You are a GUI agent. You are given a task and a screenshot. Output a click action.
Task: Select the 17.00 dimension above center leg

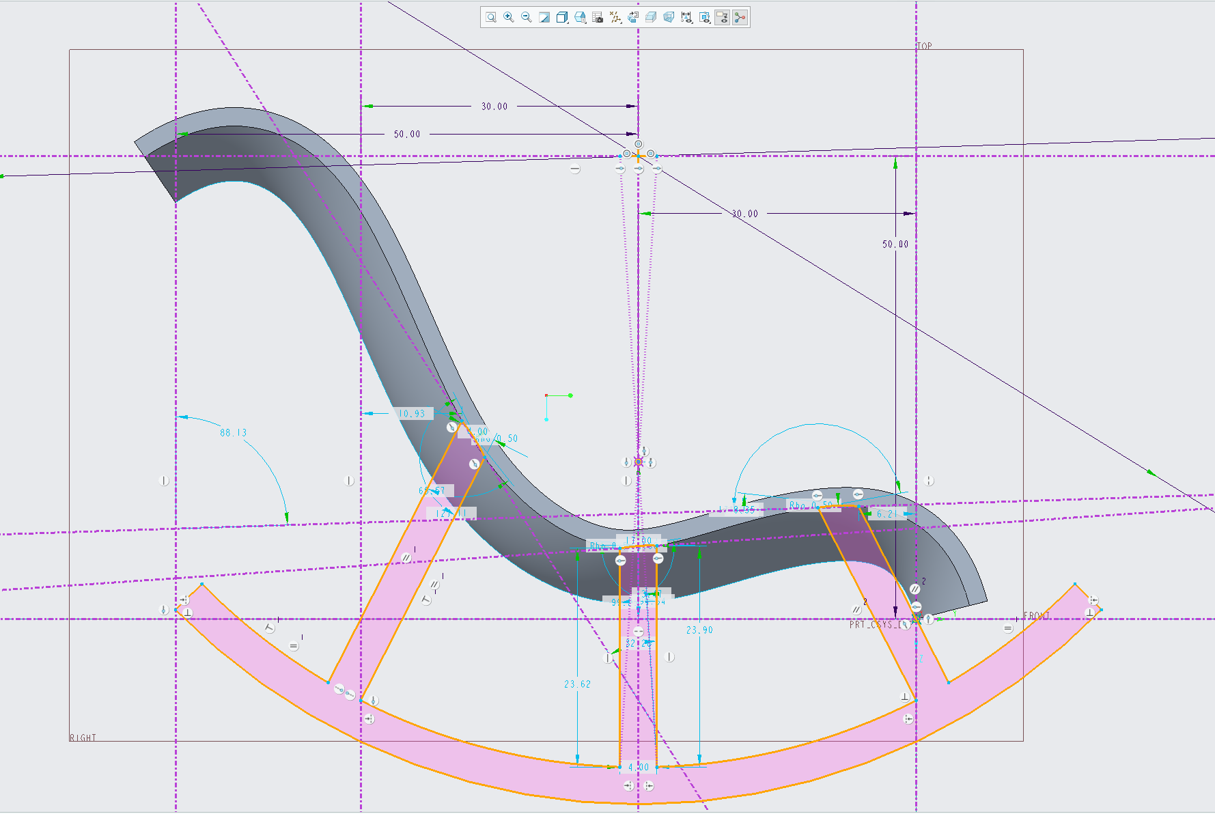point(639,540)
